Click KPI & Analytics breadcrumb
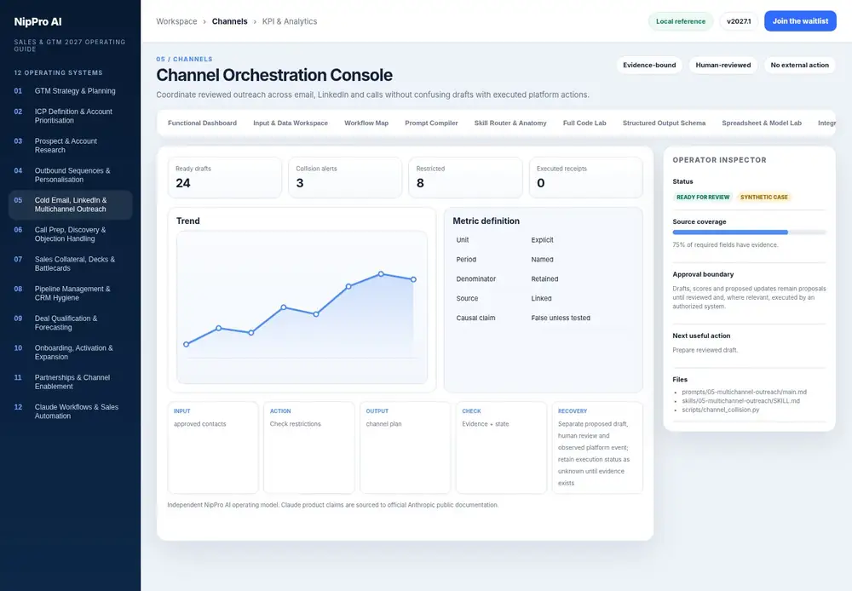The image size is (852, 591). (x=290, y=21)
